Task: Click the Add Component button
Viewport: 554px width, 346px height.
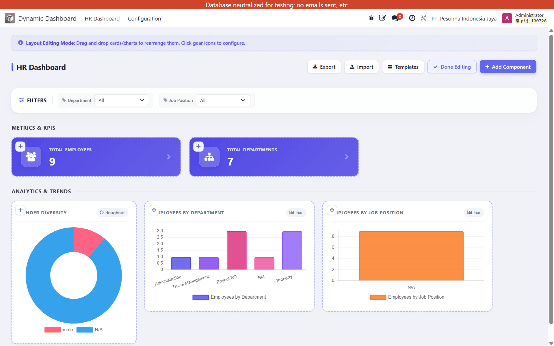Action: pos(508,67)
